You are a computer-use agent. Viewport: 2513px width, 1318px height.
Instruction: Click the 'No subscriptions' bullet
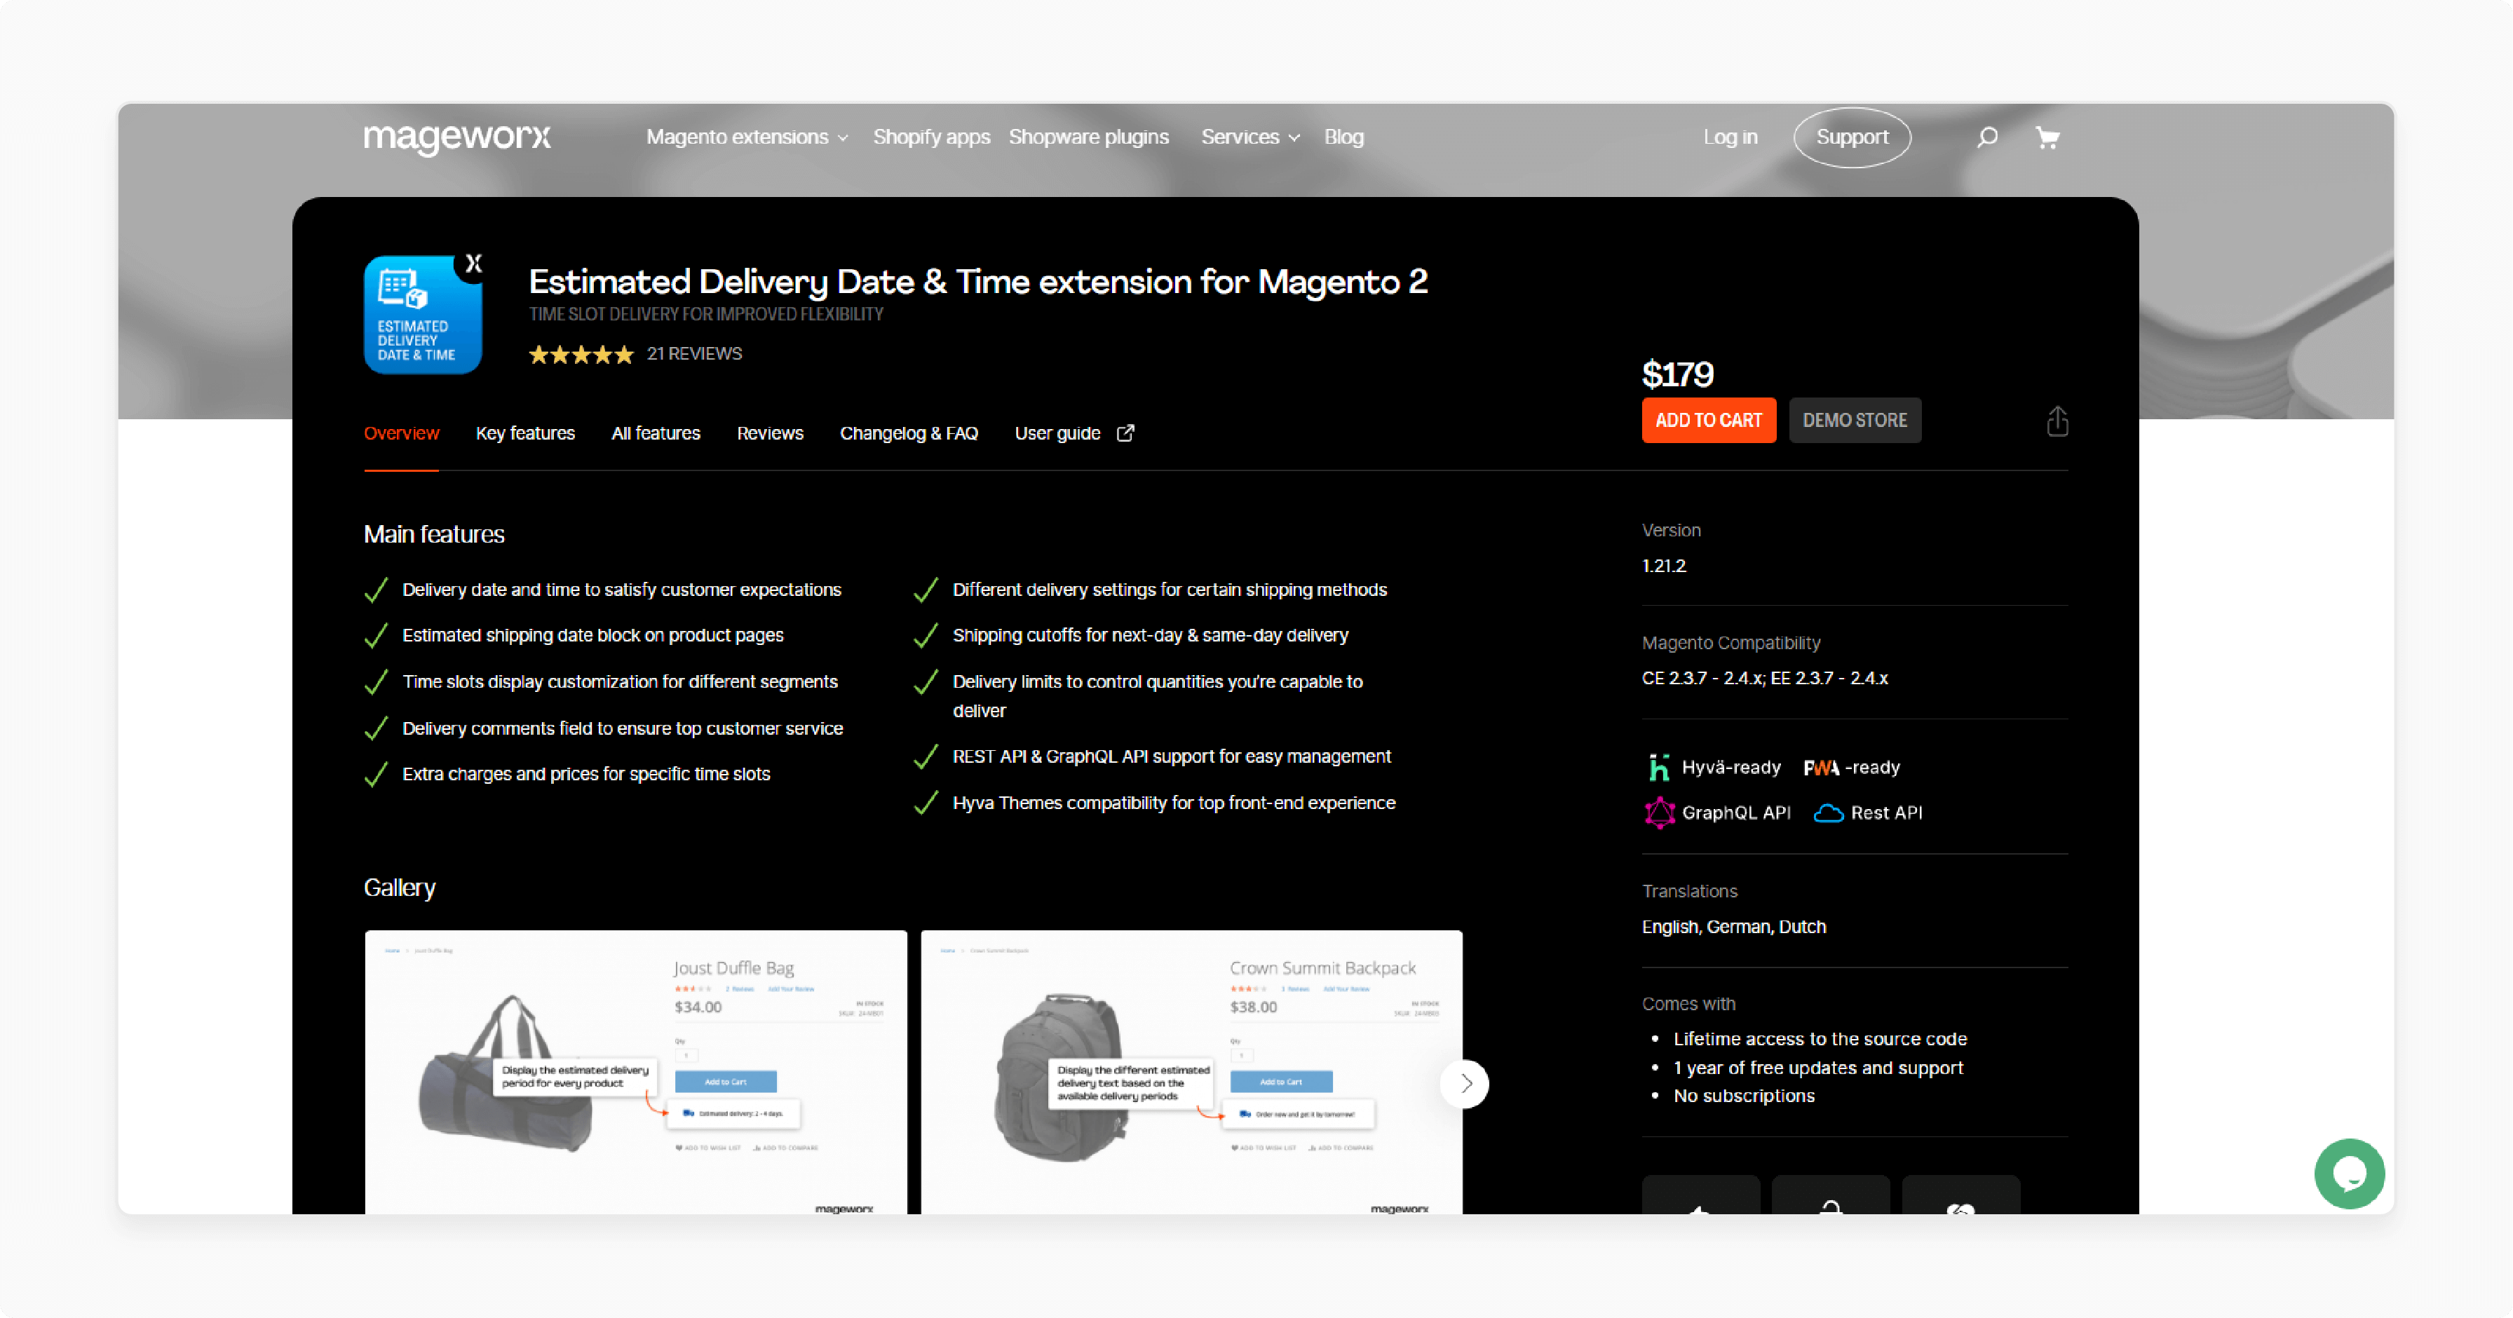click(x=1745, y=1096)
